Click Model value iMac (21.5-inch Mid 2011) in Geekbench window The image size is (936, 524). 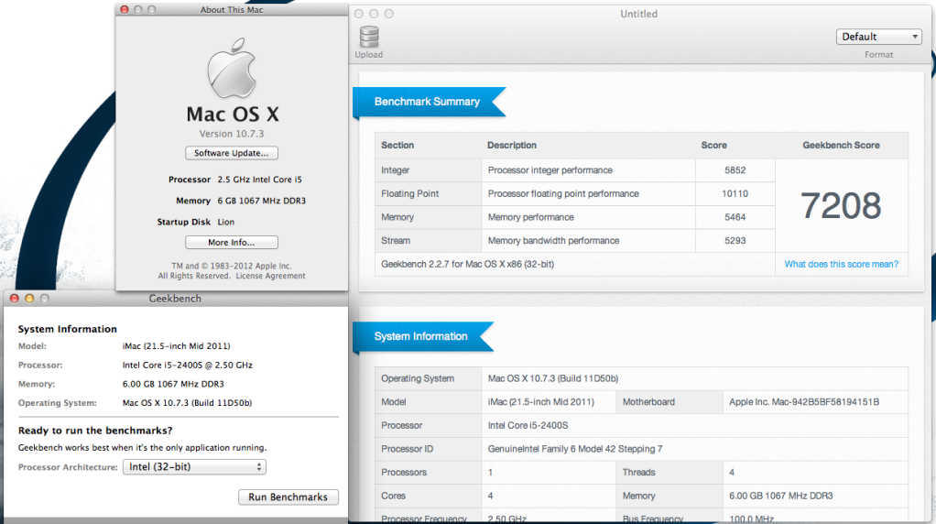(x=176, y=345)
